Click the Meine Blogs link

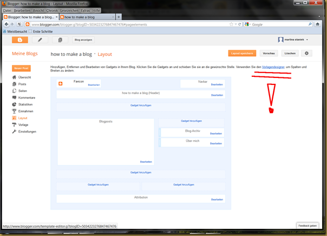(x=25, y=54)
